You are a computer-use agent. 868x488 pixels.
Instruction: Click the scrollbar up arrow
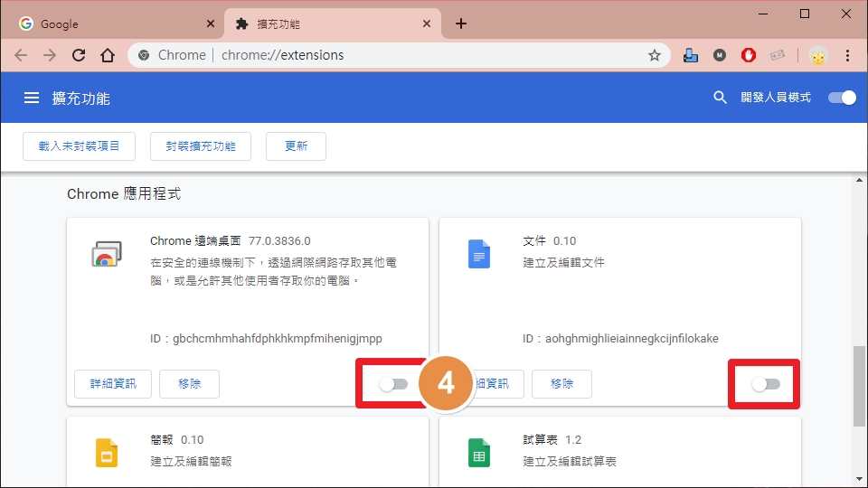859,180
